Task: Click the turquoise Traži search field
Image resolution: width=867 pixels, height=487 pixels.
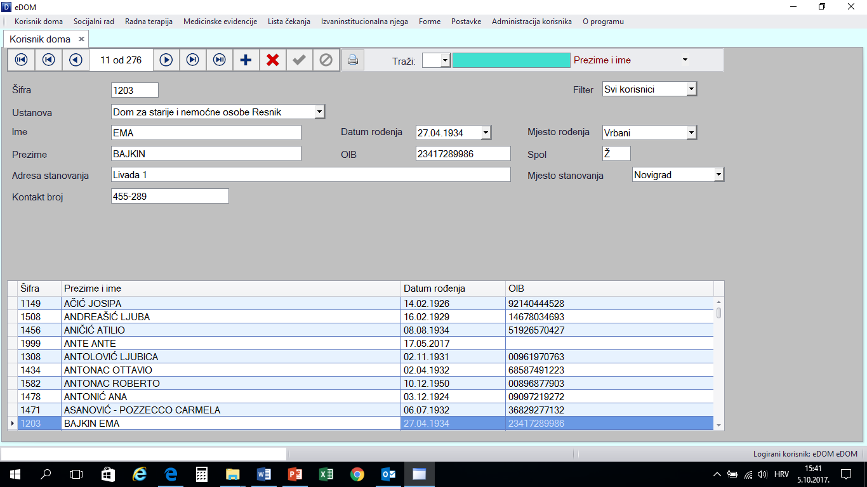Action: [512, 60]
